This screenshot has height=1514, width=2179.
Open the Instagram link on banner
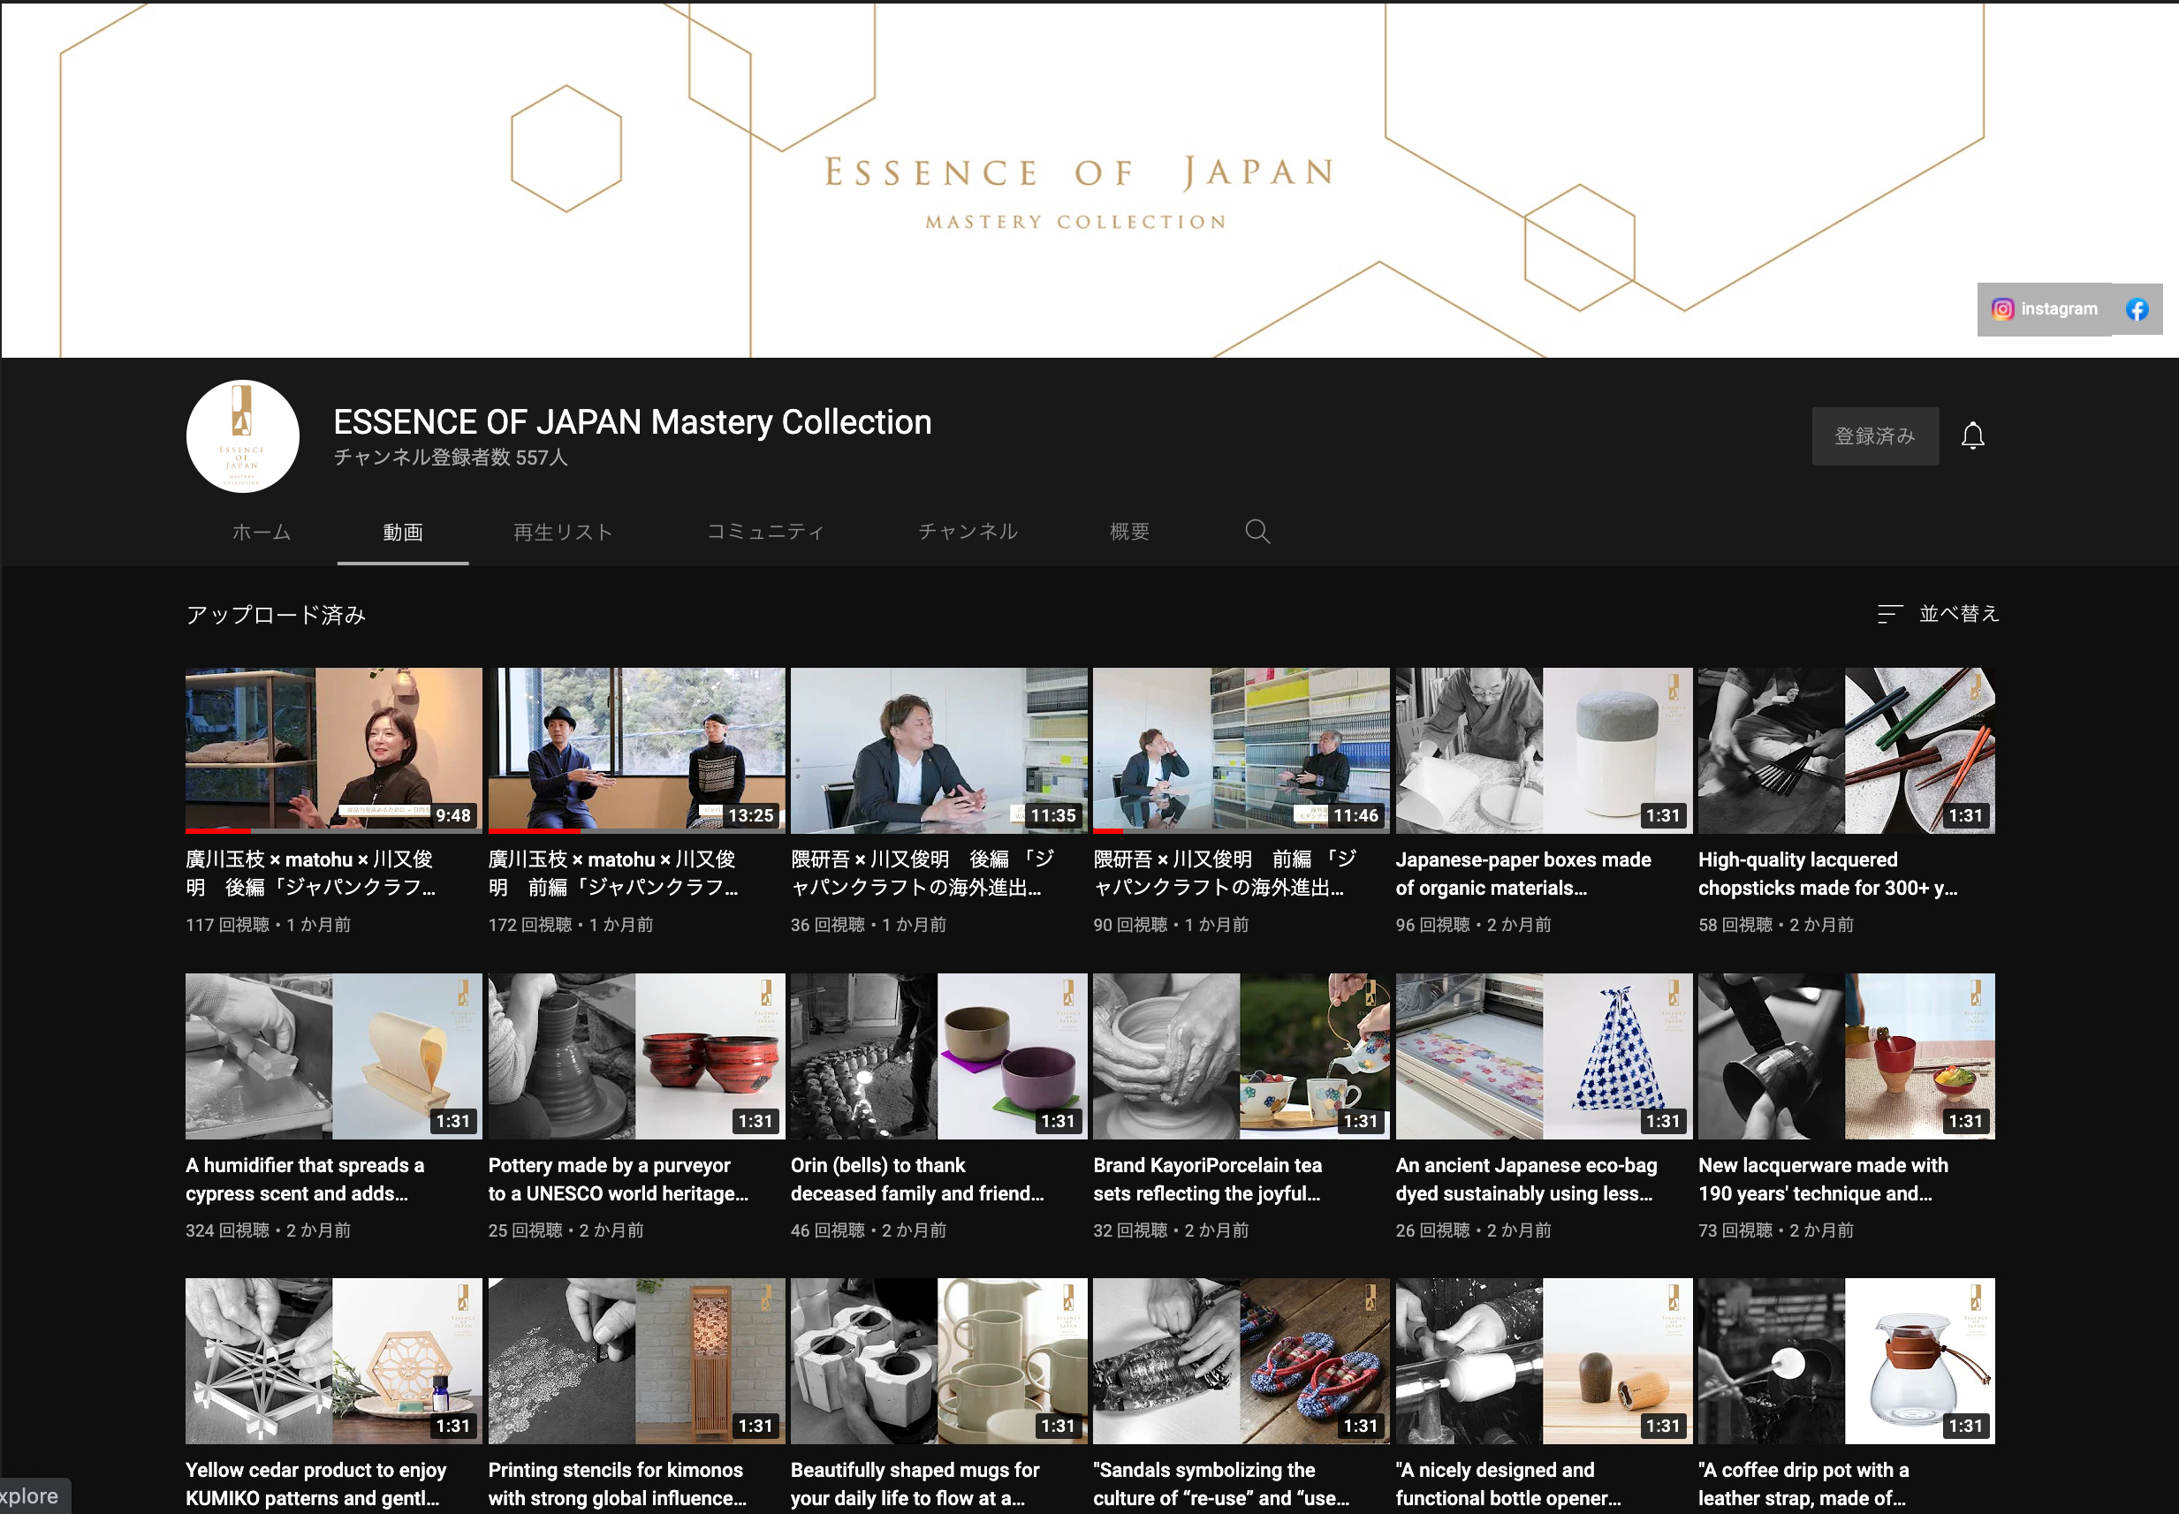2044,309
